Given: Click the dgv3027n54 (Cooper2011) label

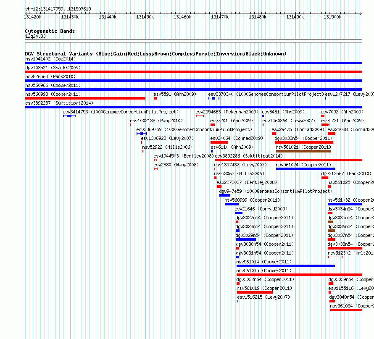Looking at the screenshot, I should [x=264, y=218].
